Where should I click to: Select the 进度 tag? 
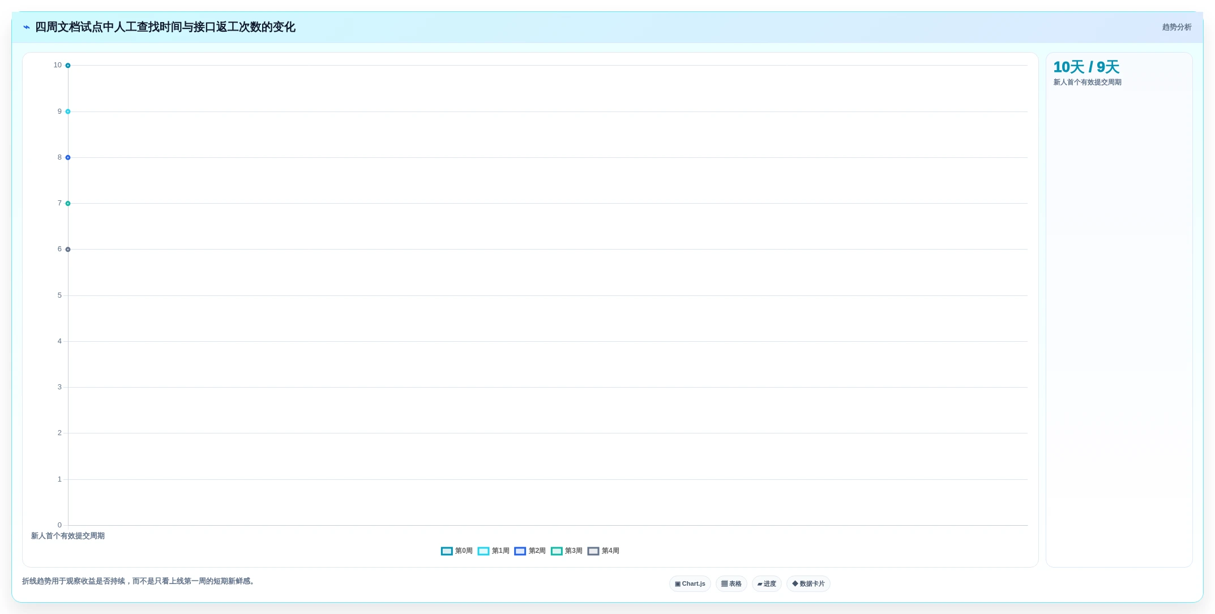tap(767, 583)
